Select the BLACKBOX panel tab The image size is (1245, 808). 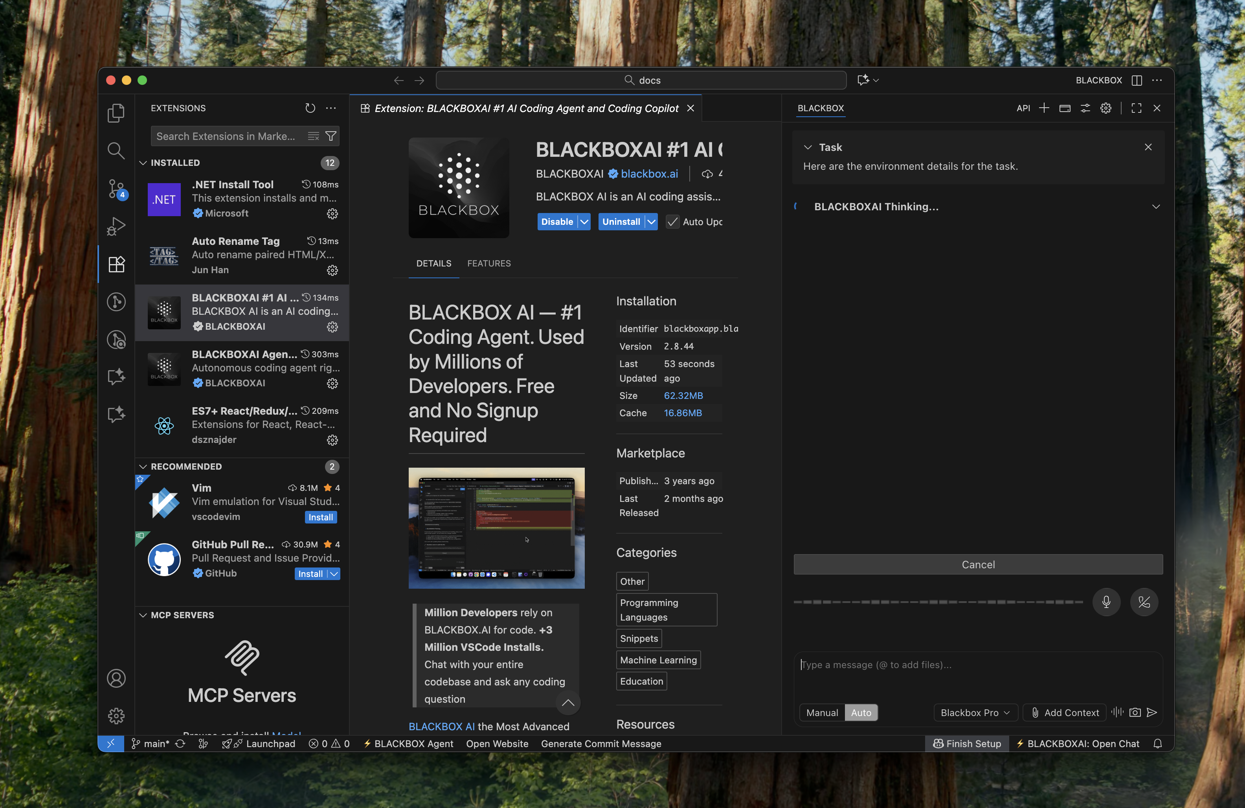pyautogui.click(x=820, y=108)
